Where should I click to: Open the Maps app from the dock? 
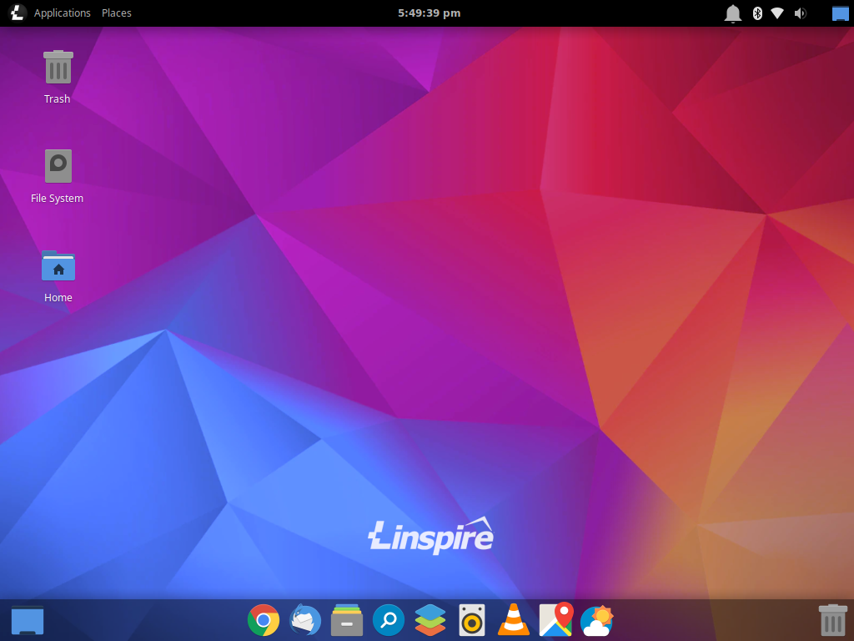(555, 620)
